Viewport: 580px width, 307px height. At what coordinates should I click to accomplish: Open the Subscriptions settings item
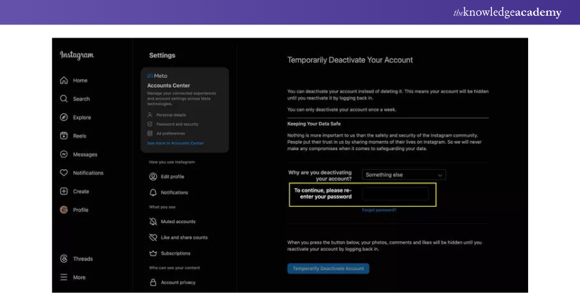tap(175, 253)
